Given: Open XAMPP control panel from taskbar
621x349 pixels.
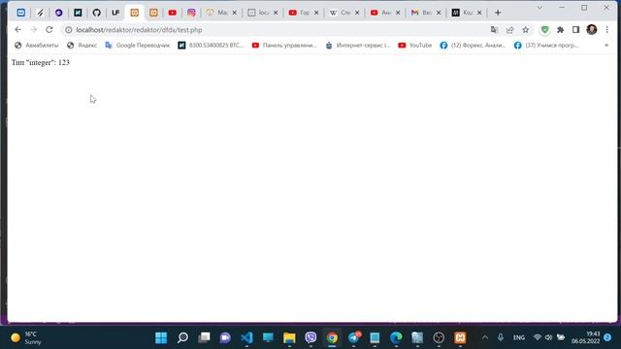Looking at the screenshot, I should tap(460, 337).
